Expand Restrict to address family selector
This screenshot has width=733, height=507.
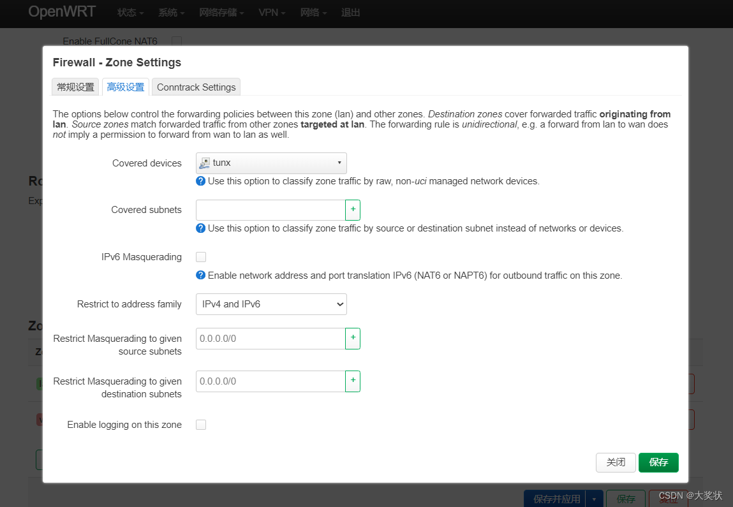click(x=271, y=304)
